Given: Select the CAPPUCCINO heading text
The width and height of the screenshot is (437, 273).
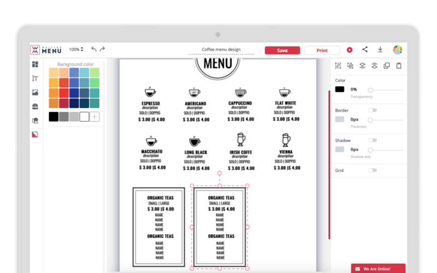Looking at the screenshot, I should coord(240,103).
